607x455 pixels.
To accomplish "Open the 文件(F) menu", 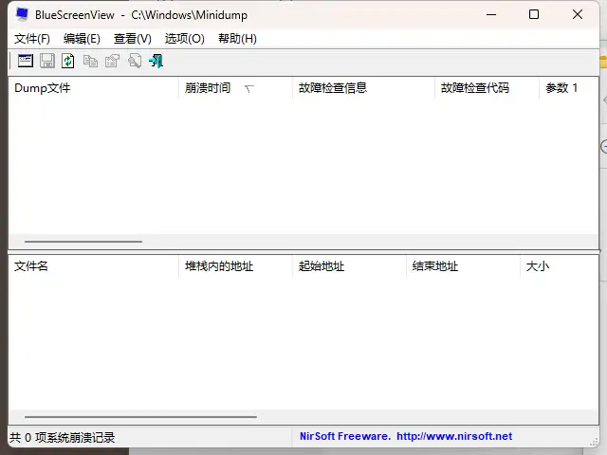I will tap(32, 39).
